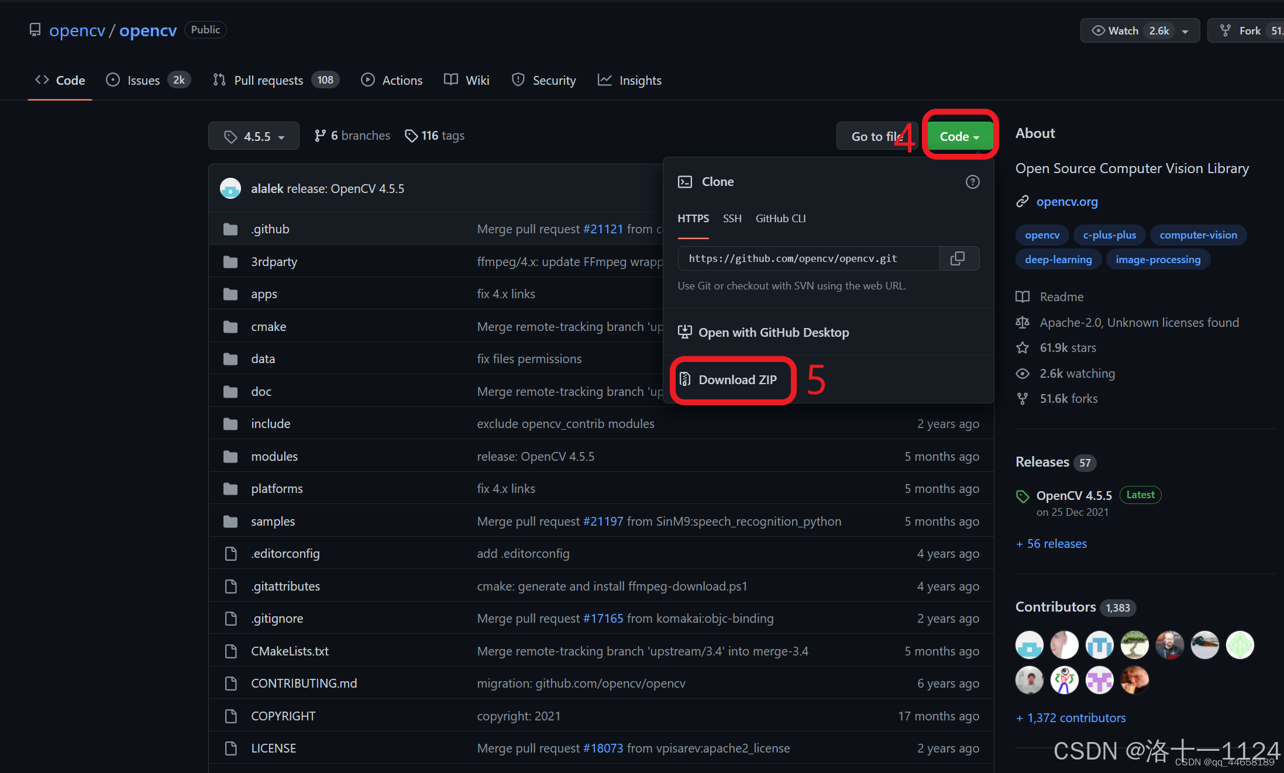Click the first contributor avatar
Image resolution: width=1284 pixels, height=773 pixels.
point(1029,645)
